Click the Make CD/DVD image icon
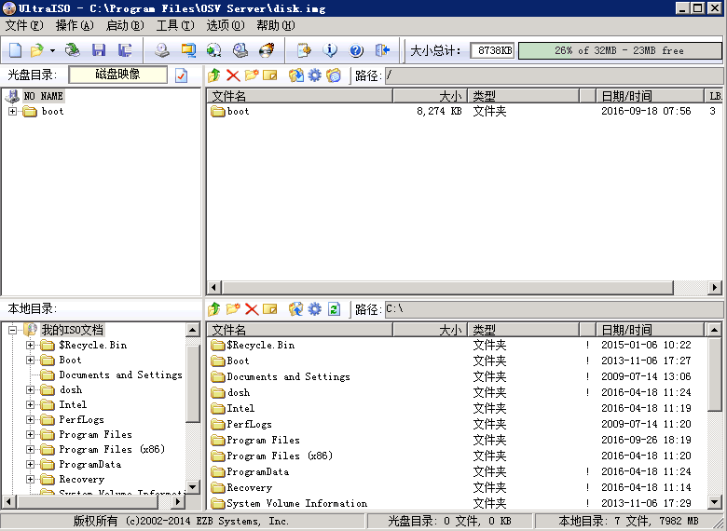 point(162,50)
